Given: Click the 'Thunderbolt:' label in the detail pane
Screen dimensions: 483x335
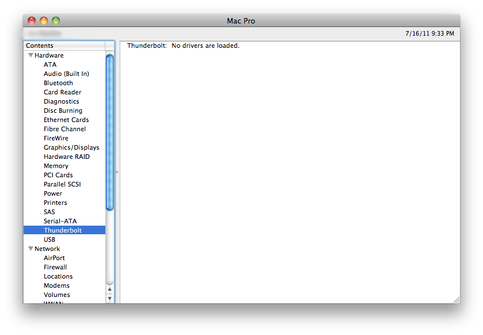Looking at the screenshot, I should point(147,45).
